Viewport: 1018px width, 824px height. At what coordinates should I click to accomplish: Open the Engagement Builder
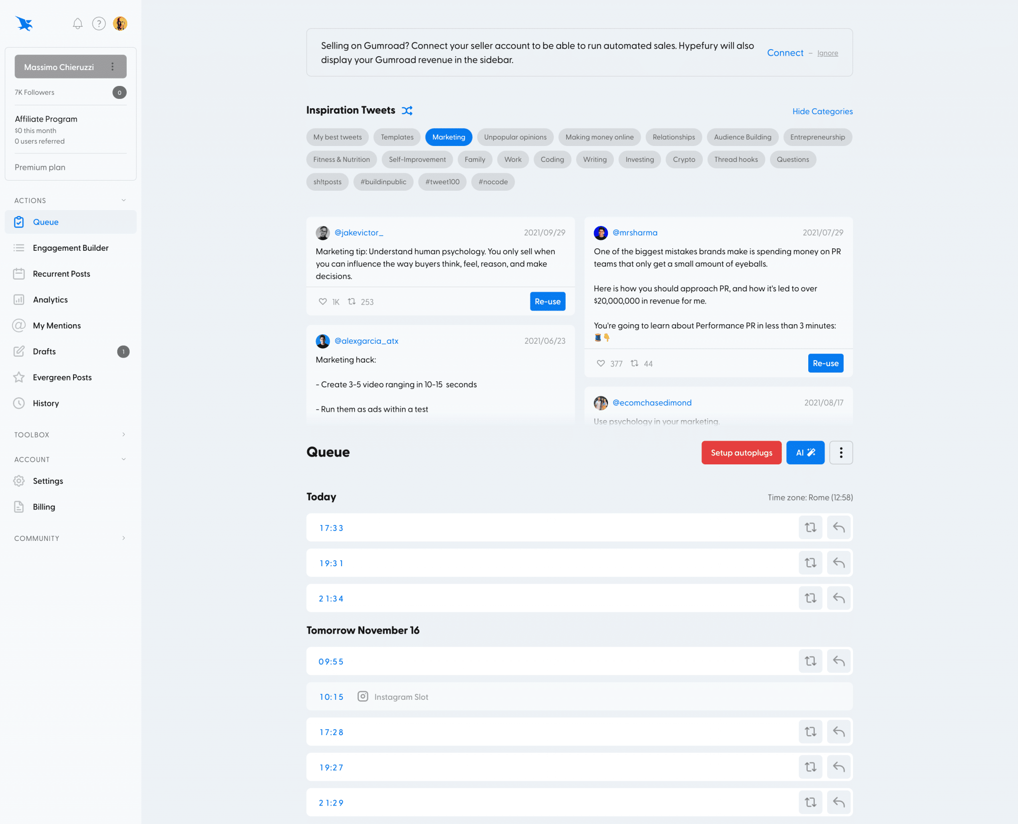(71, 247)
